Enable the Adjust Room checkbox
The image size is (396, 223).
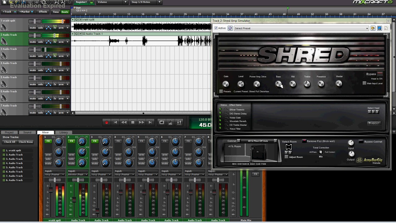[x=286, y=157]
